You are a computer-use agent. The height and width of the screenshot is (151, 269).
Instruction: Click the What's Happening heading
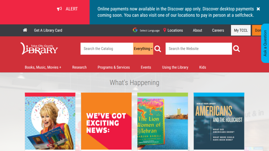[134, 82]
